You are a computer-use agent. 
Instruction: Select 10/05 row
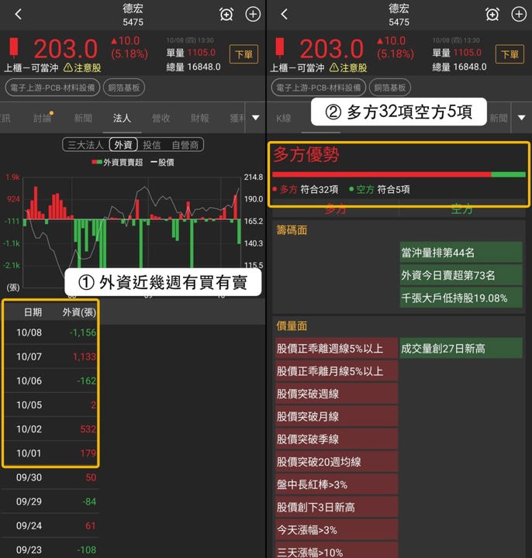[x=51, y=405]
